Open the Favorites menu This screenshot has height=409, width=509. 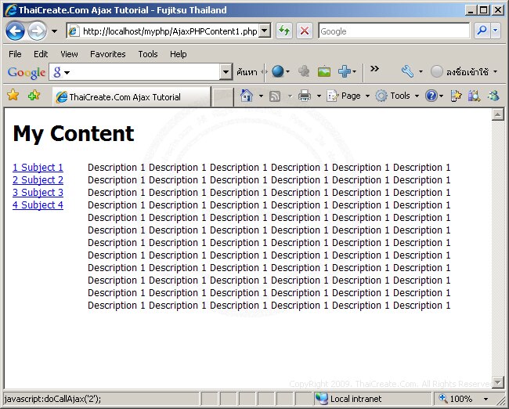[x=108, y=54]
